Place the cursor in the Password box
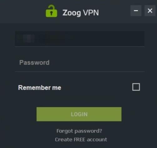 80,63
